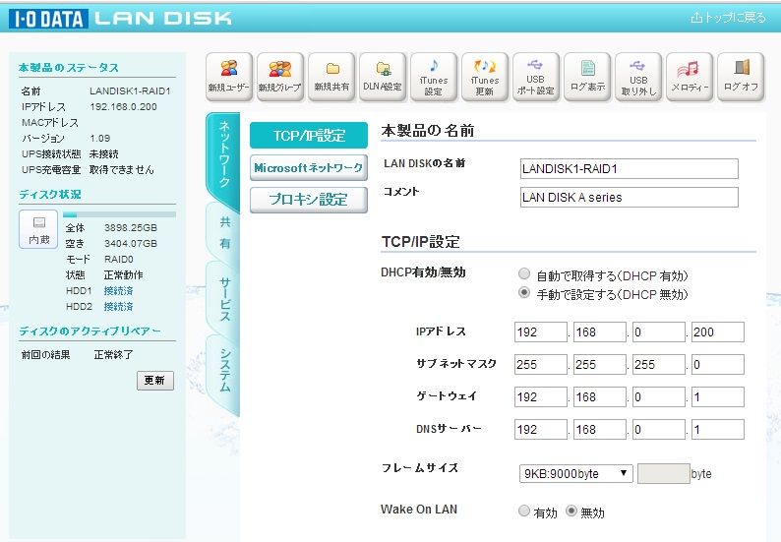Click ゲートウェイ second octet field 168
Viewport: 781px width, 542px height.
coord(600,397)
